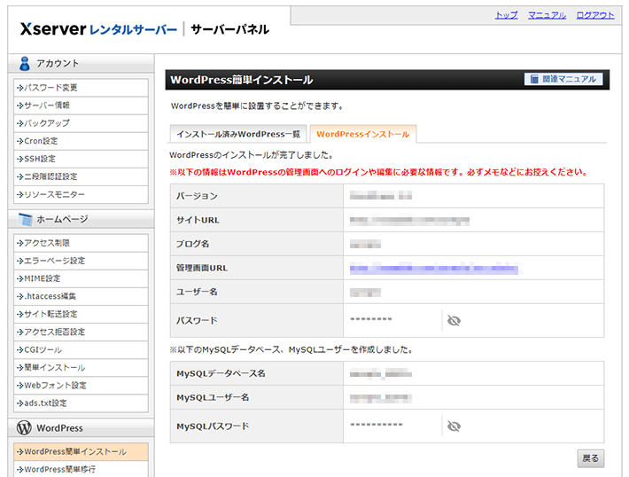Screen dimensions: 629x477
Task: Click the 管理画面URL row label
Action: (x=202, y=268)
